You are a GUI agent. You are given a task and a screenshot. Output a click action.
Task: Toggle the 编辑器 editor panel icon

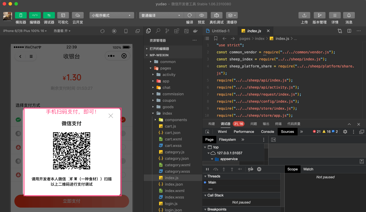pos(35,15)
